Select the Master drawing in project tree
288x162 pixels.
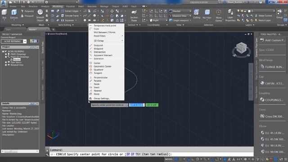(x=17, y=59)
